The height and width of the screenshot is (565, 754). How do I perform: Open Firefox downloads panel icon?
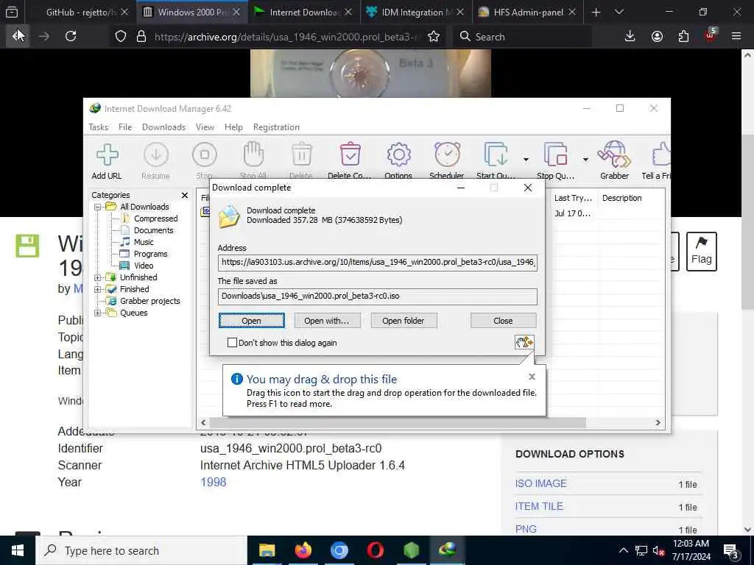(630, 36)
